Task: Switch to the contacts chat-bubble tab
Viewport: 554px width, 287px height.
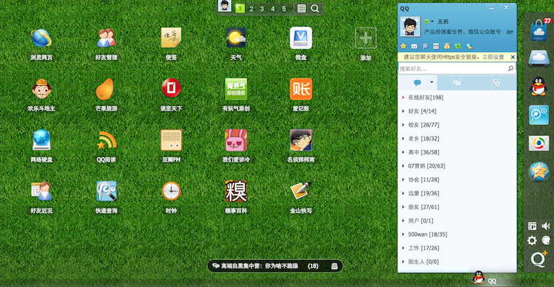Action: pyautogui.click(x=418, y=83)
